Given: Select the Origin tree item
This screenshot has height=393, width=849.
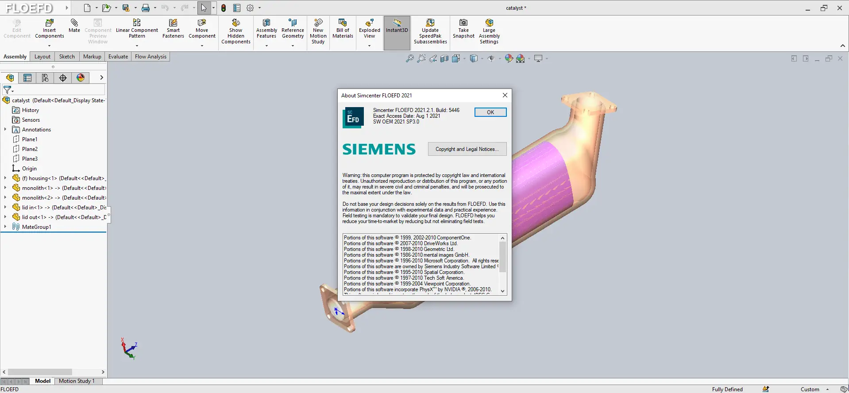Looking at the screenshot, I should tap(29, 169).
